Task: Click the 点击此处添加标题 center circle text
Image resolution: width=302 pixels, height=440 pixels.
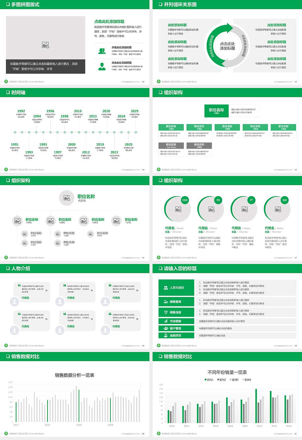Action: click(227, 46)
